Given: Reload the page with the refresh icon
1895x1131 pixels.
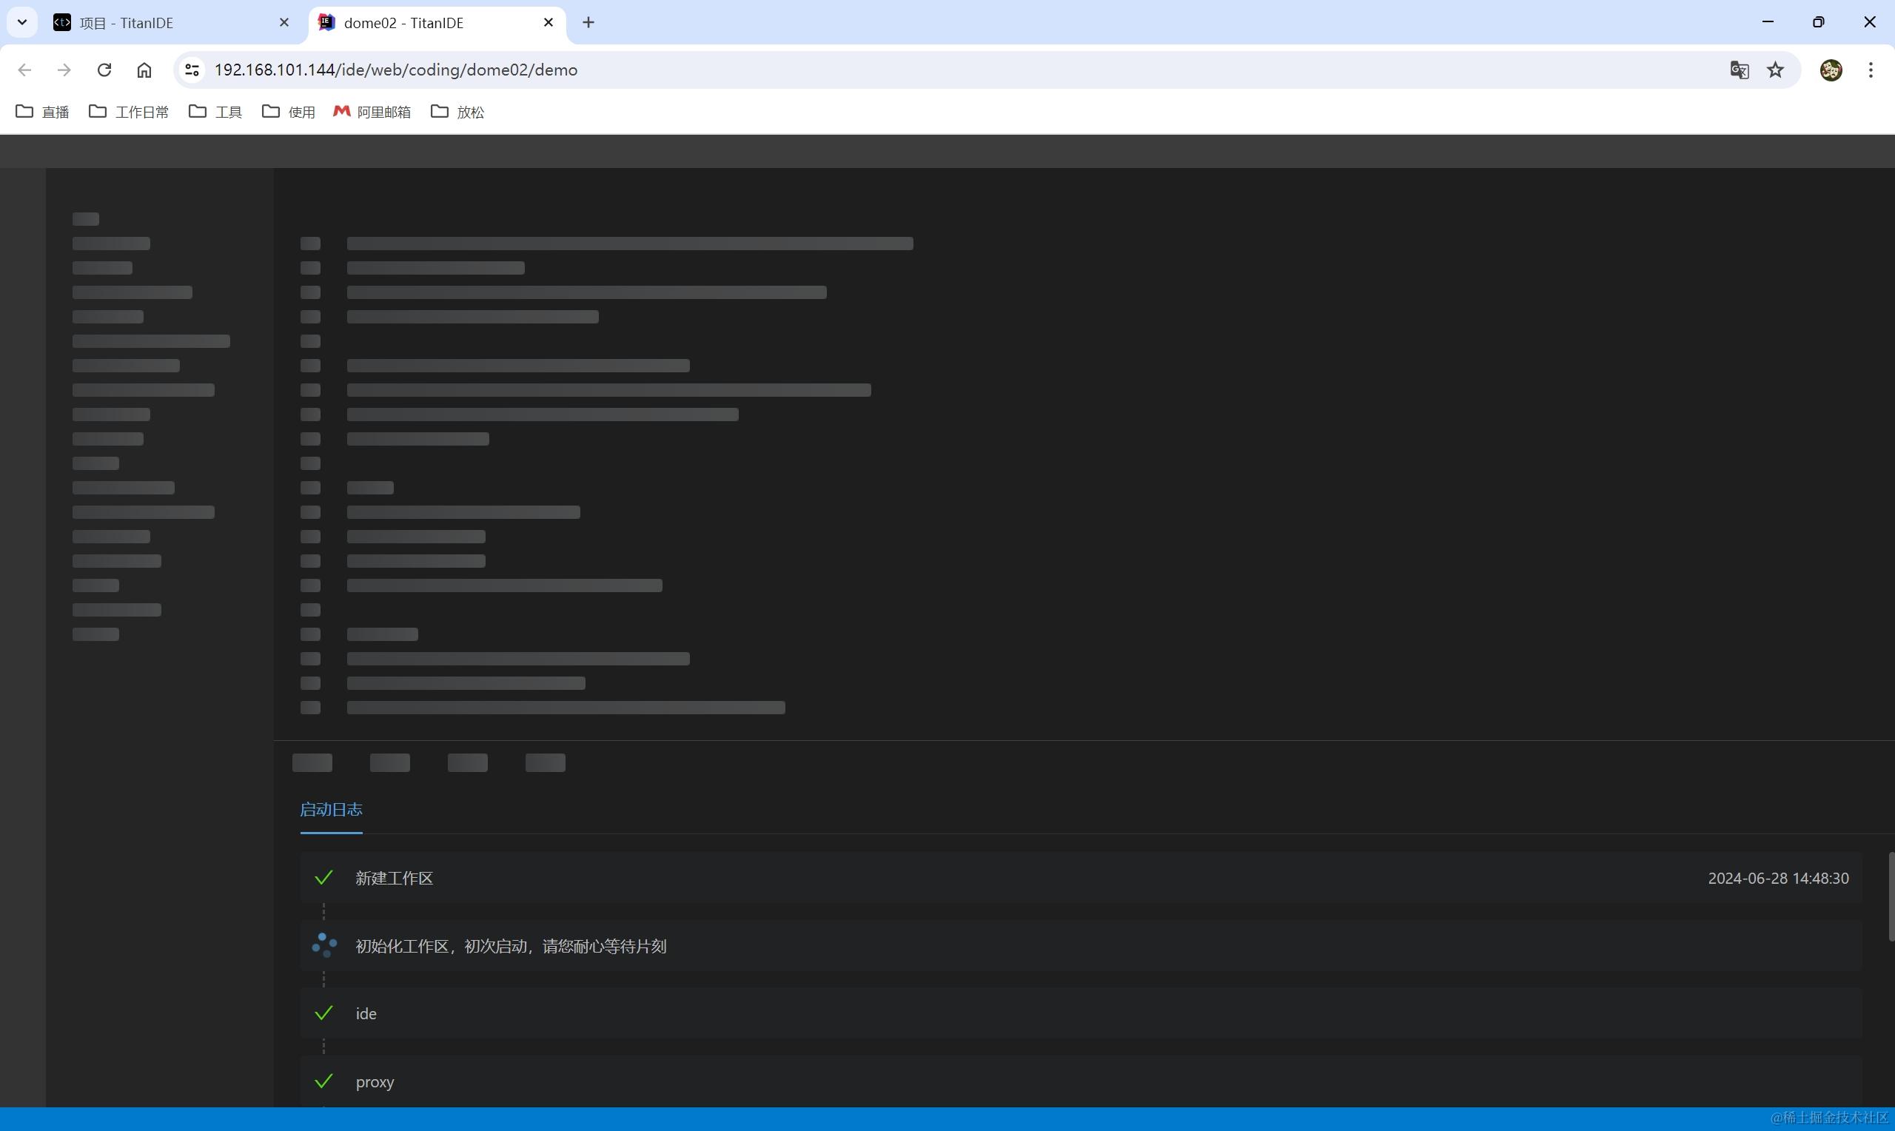Looking at the screenshot, I should (x=104, y=70).
